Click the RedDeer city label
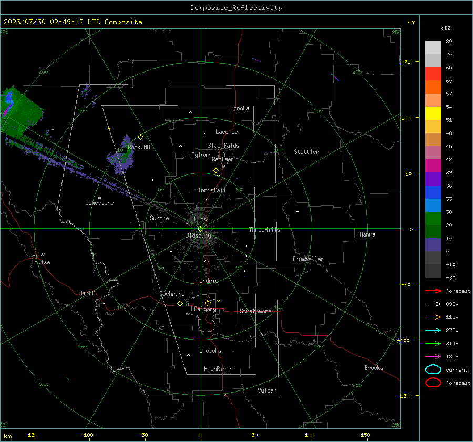 point(223,159)
